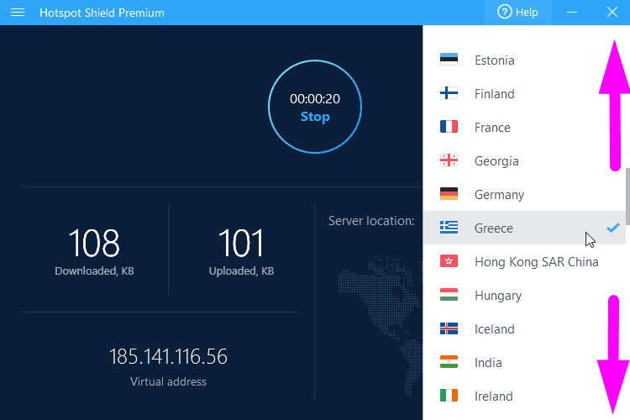Image resolution: width=630 pixels, height=420 pixels.
Task: Click the Server location label
Action: point(371,221)
